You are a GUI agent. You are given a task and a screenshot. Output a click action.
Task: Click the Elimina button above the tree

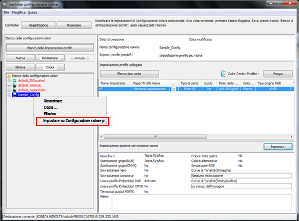tap(20, 67)
